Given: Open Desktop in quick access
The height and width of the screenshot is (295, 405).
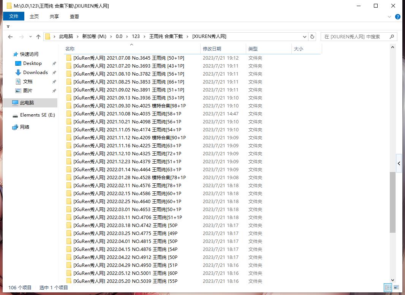Looking at the screenshot, I should [32, 63].
